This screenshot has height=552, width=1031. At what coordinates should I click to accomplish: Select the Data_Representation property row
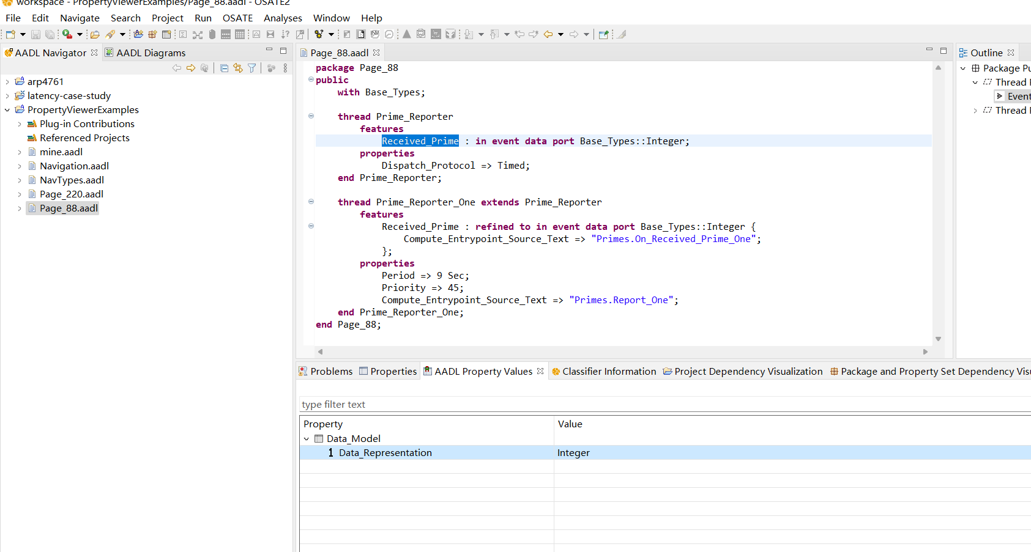(665, 452)
